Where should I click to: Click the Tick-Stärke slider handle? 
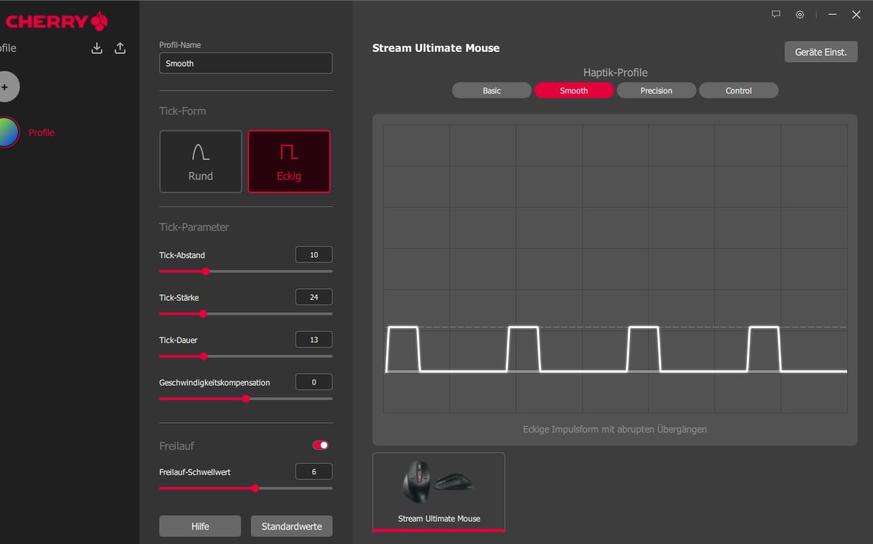click(203, 314)
